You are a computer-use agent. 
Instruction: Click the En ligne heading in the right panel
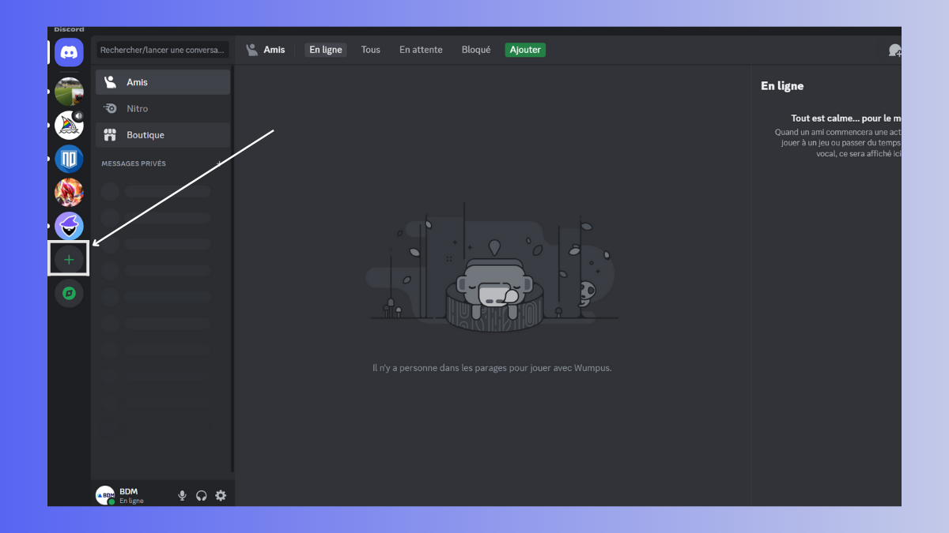tap(782, 86)
